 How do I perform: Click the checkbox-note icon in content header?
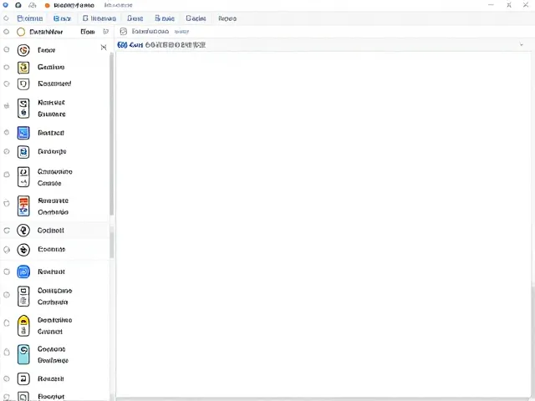[124, 32]
